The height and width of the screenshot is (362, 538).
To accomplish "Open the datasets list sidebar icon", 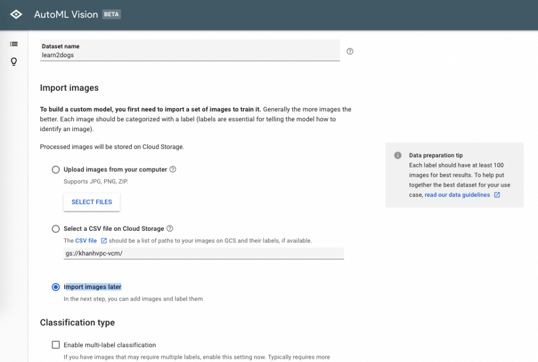I will coord(14,44).
